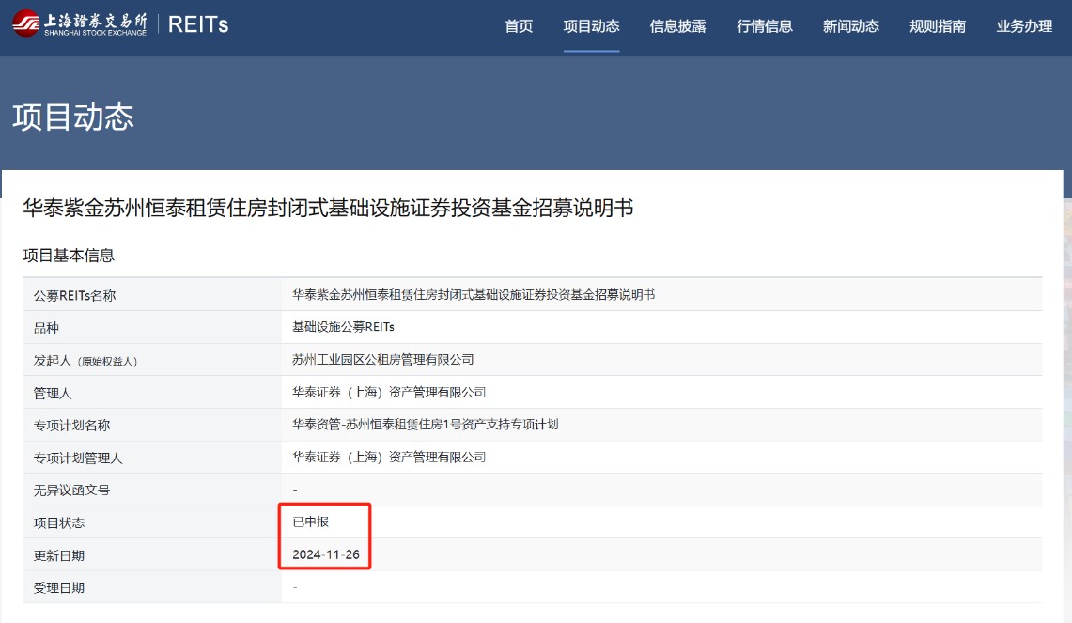Click the 项目状态 label cell
This screenshot has height=623, width=1072.
pos(152,522)
